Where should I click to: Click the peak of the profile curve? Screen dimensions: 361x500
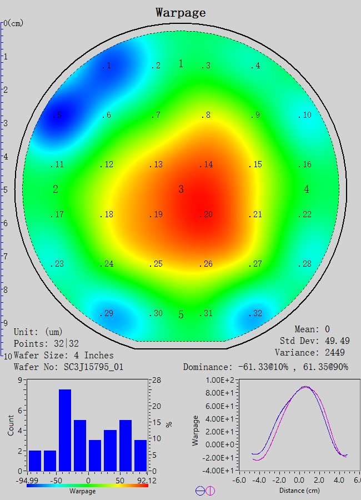304,387
